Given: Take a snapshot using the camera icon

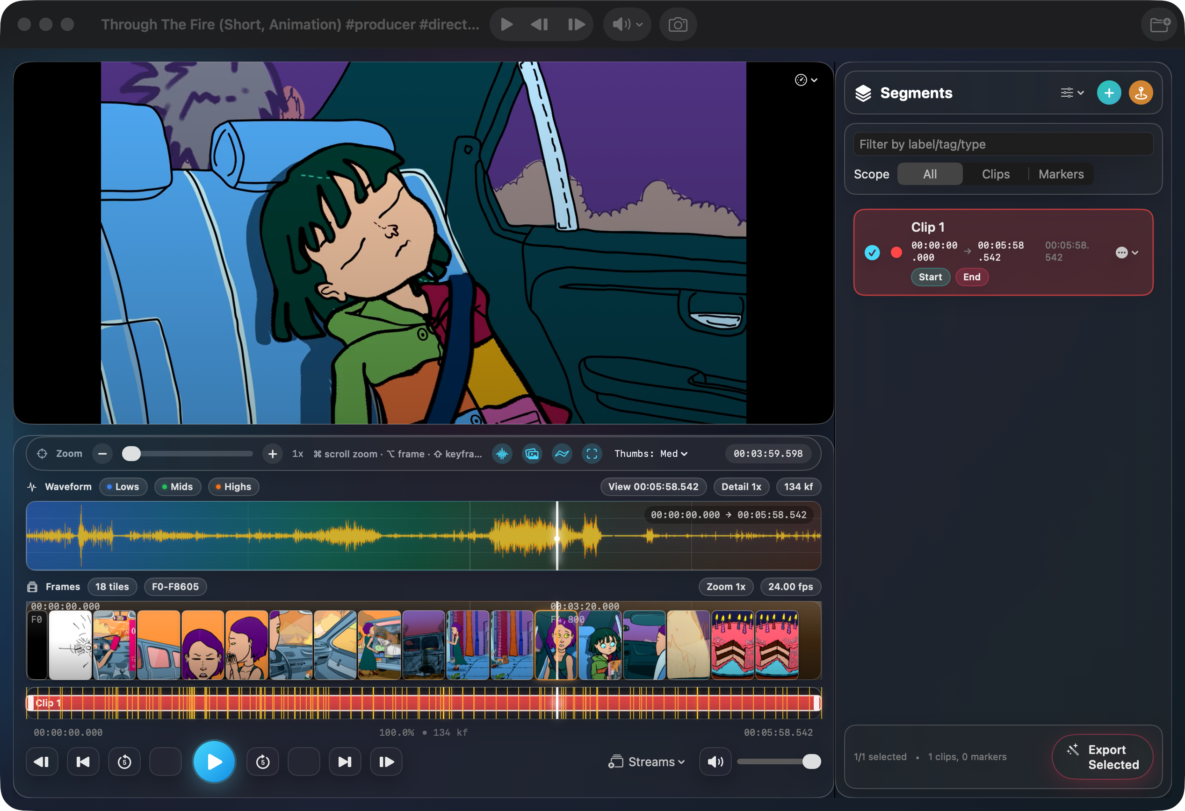Looking at the screenshot, I should coord(678,24).
